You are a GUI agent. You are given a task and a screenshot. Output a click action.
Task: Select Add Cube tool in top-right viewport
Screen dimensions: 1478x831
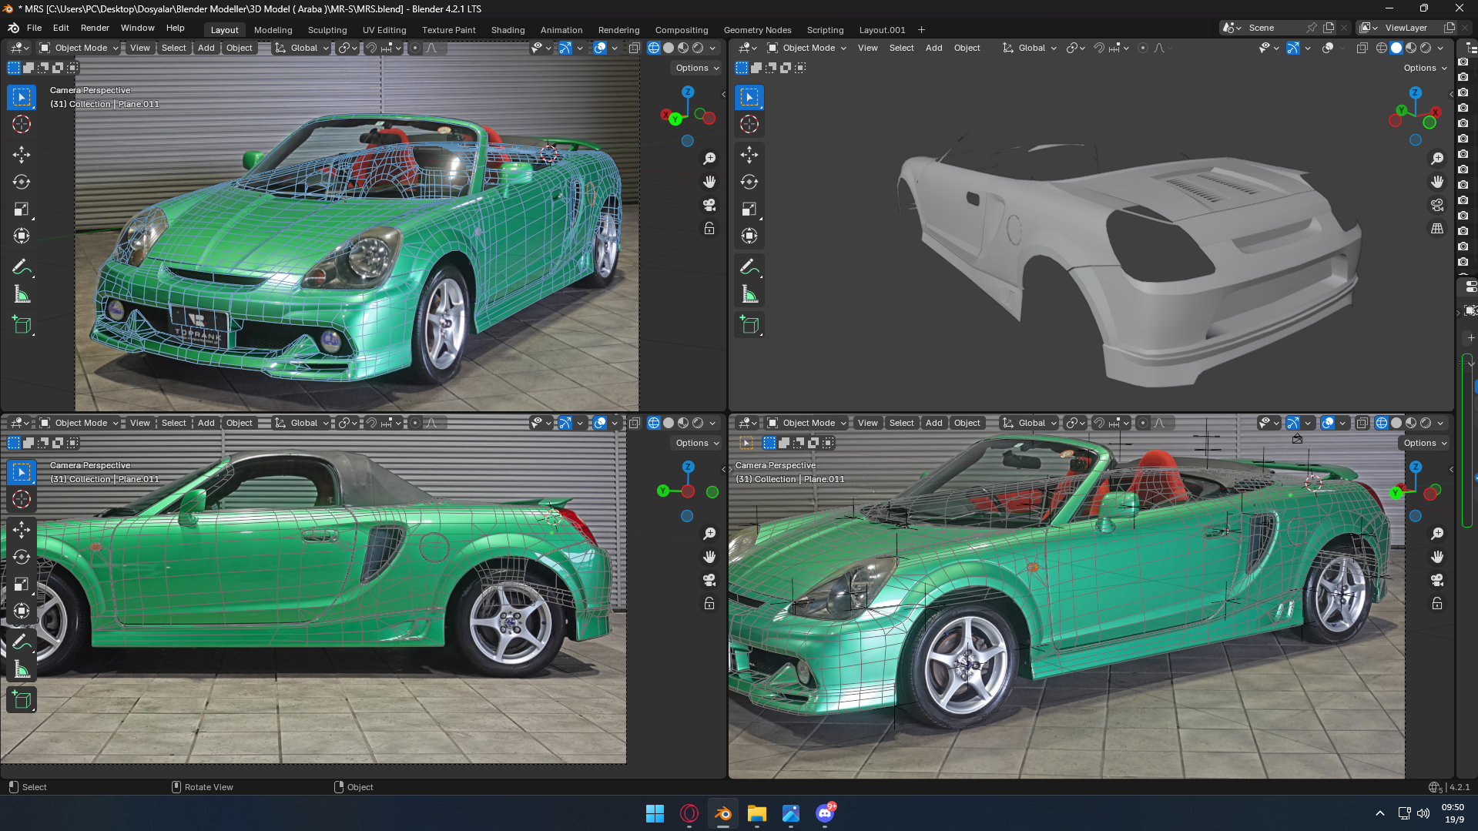click(x=749, y=325)
